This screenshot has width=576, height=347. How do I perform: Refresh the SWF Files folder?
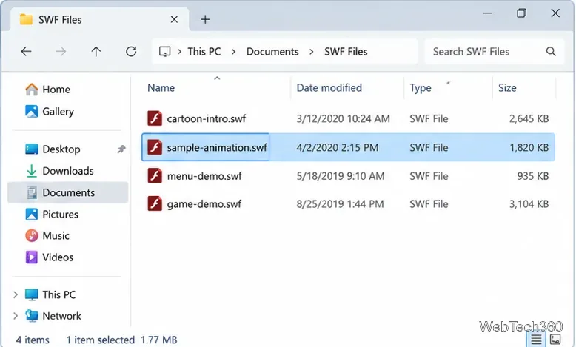click(x=131, y=51)
